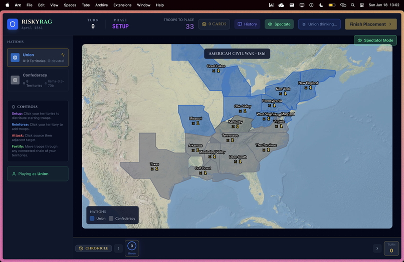Go to next chronicle entry arrow

tap(377, 248)
